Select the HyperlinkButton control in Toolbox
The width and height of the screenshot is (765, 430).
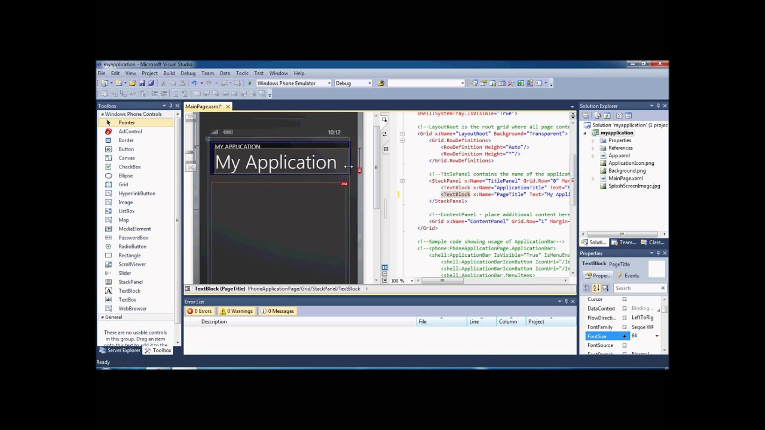point(136,193)
